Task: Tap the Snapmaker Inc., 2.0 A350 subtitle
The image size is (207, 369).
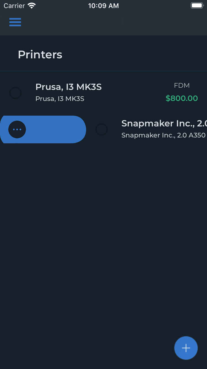Action: pos(163,135)
